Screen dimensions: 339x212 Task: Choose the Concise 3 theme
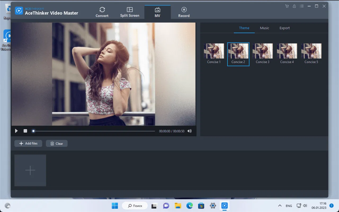(262, 51)
